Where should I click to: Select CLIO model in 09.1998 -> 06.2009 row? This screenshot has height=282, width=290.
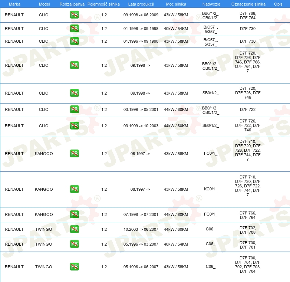point(44,15)
